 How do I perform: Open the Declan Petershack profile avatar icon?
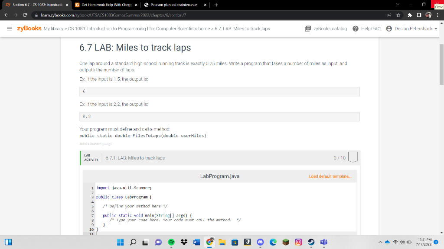click(389, 29)
